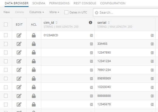Open the ACL lock for row 0123ABCD
This screenshot has height=112, width=158.
tap(34, 35)
